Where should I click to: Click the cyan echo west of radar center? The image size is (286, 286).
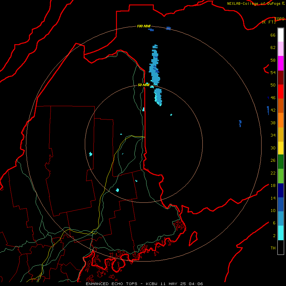pyautogui.click(x=91, y=154)
